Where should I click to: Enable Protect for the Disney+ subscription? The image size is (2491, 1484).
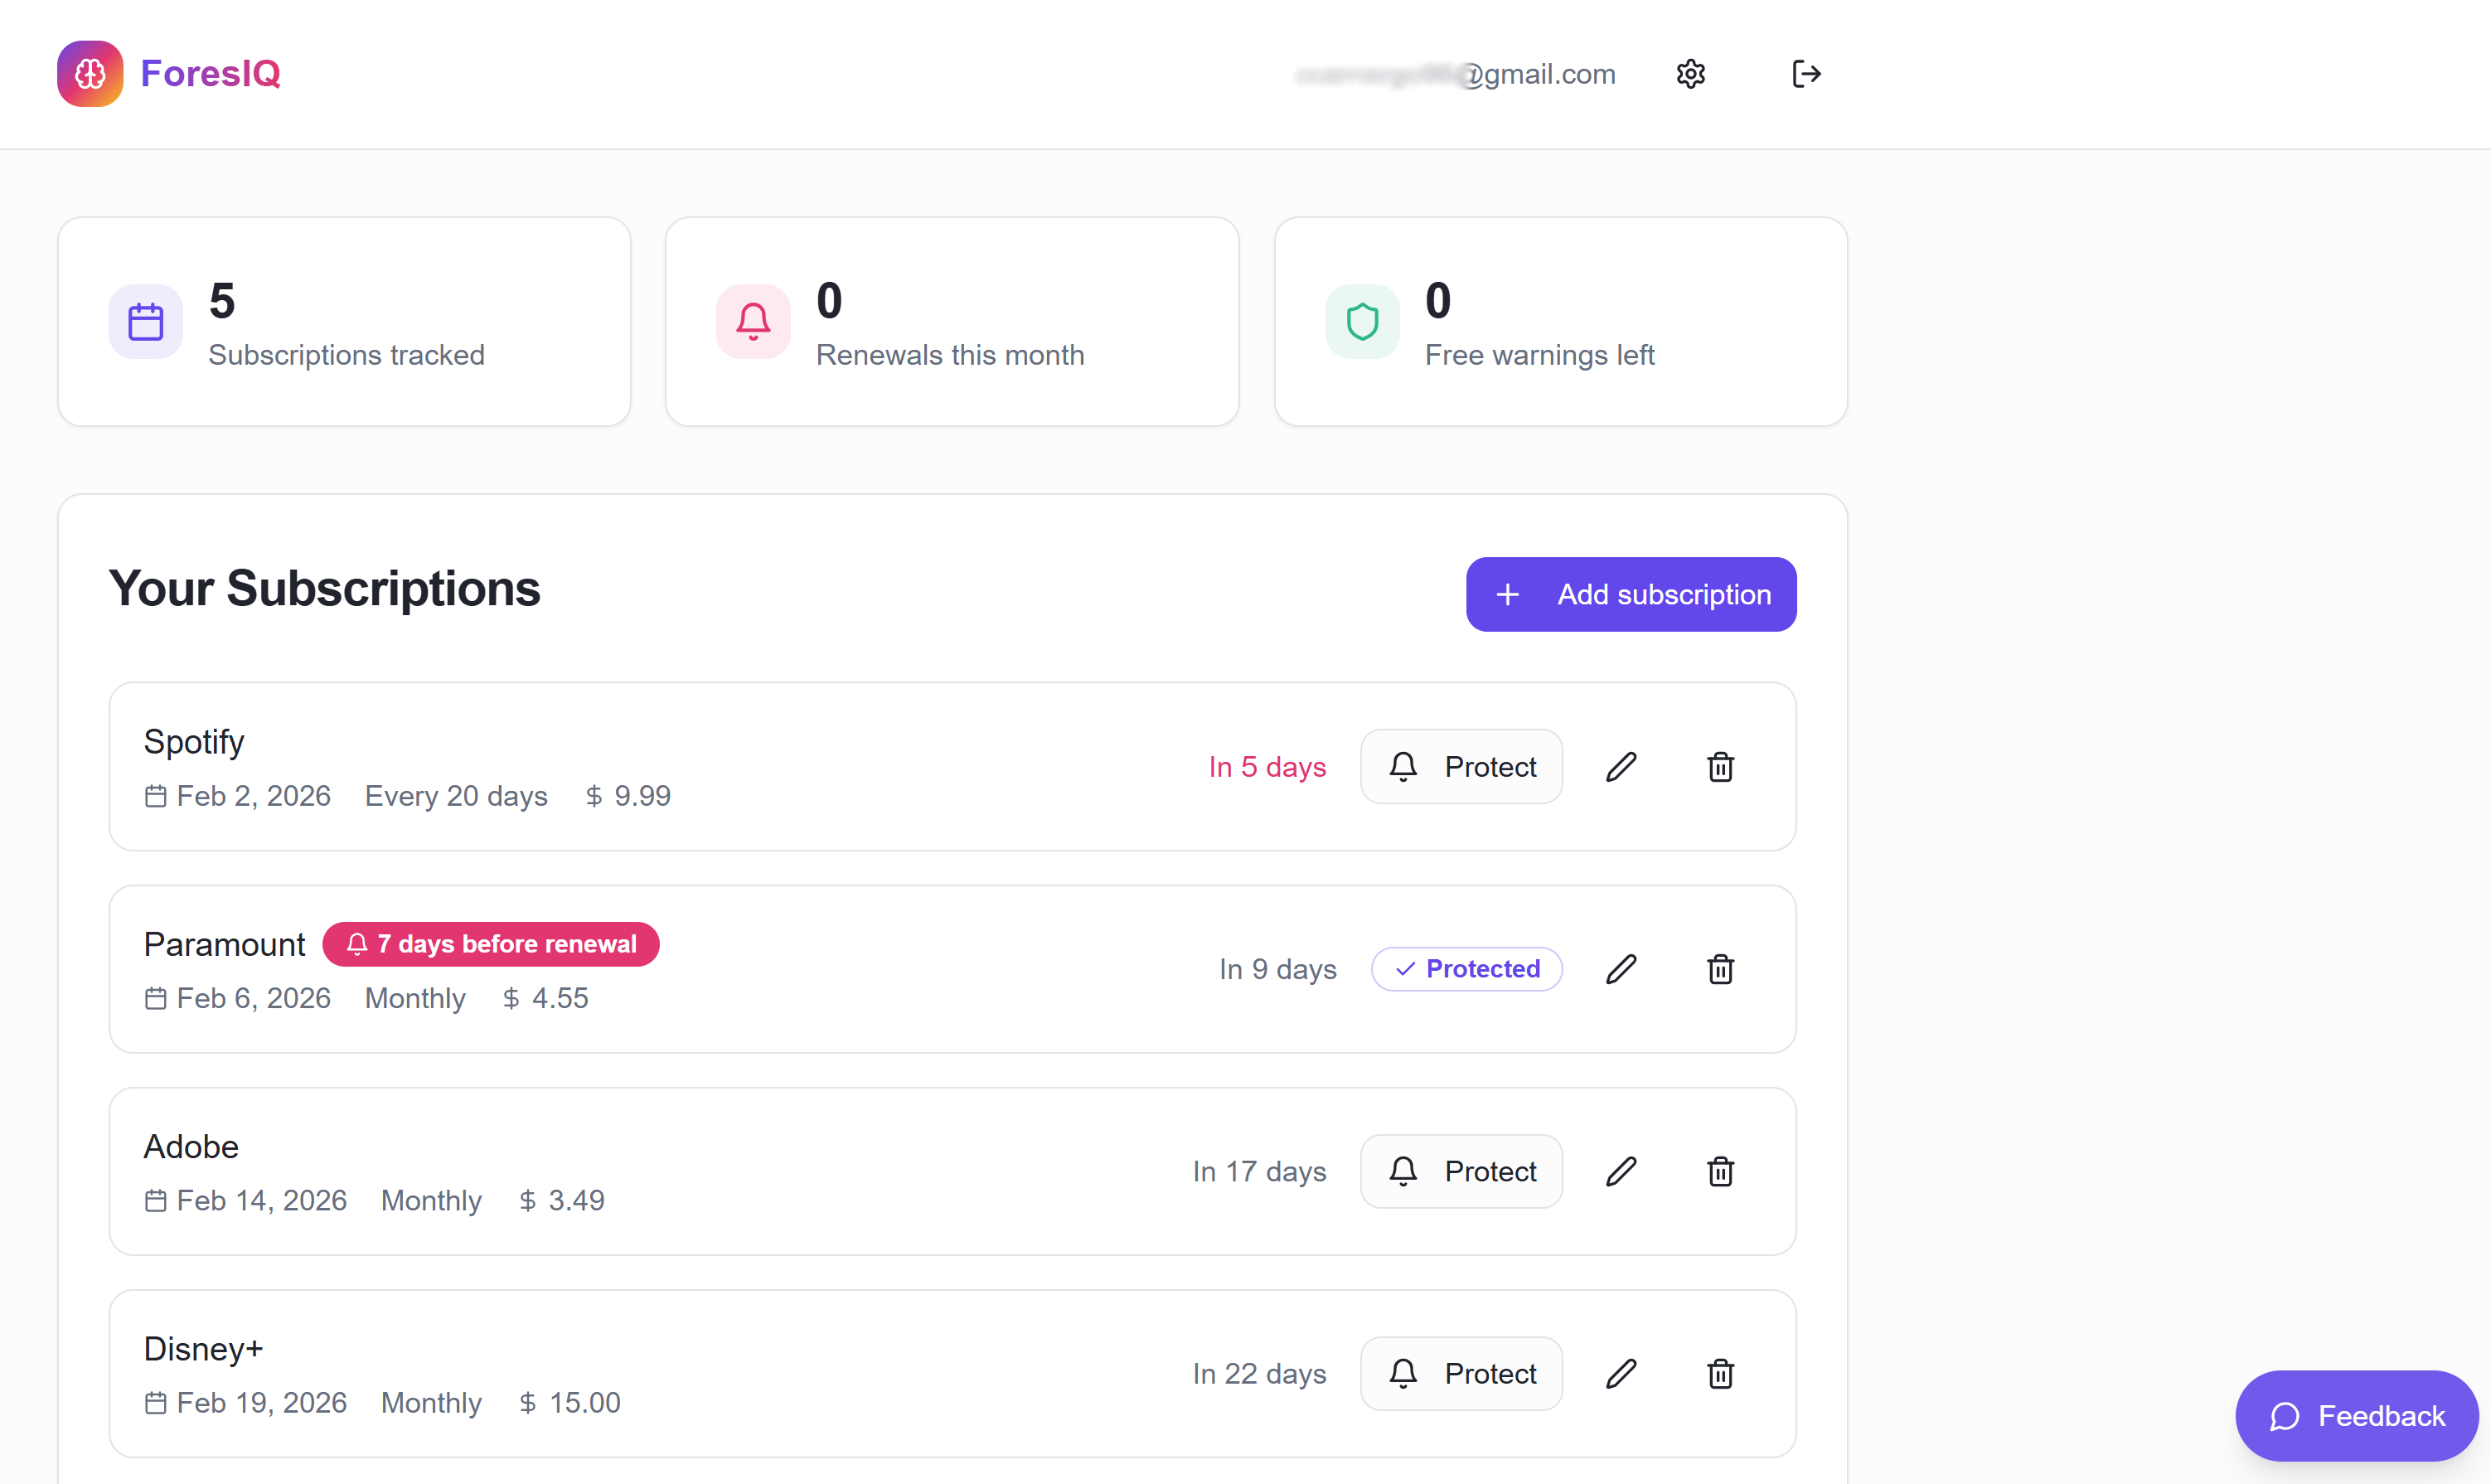click(1461, 1373)
